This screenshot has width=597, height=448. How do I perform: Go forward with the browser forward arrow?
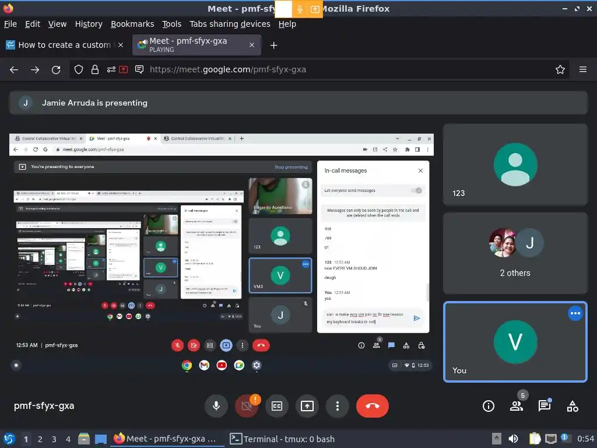35,70
